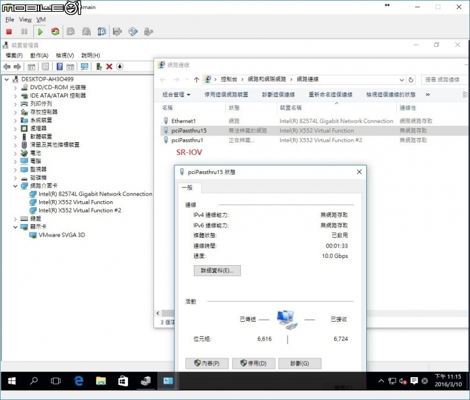The width and height of the screenshot is (470, 400).
Task: Click the 診斷(G) button
Action: pyautogui.click(x=300, y=364)
